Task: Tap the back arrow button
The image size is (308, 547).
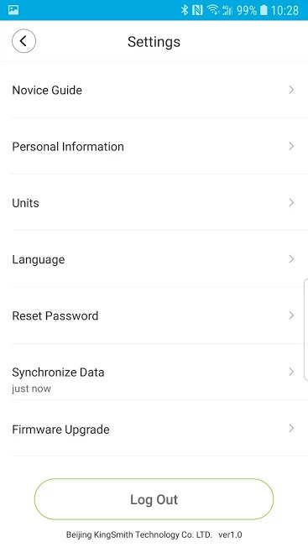Action: tap(23, 41)
